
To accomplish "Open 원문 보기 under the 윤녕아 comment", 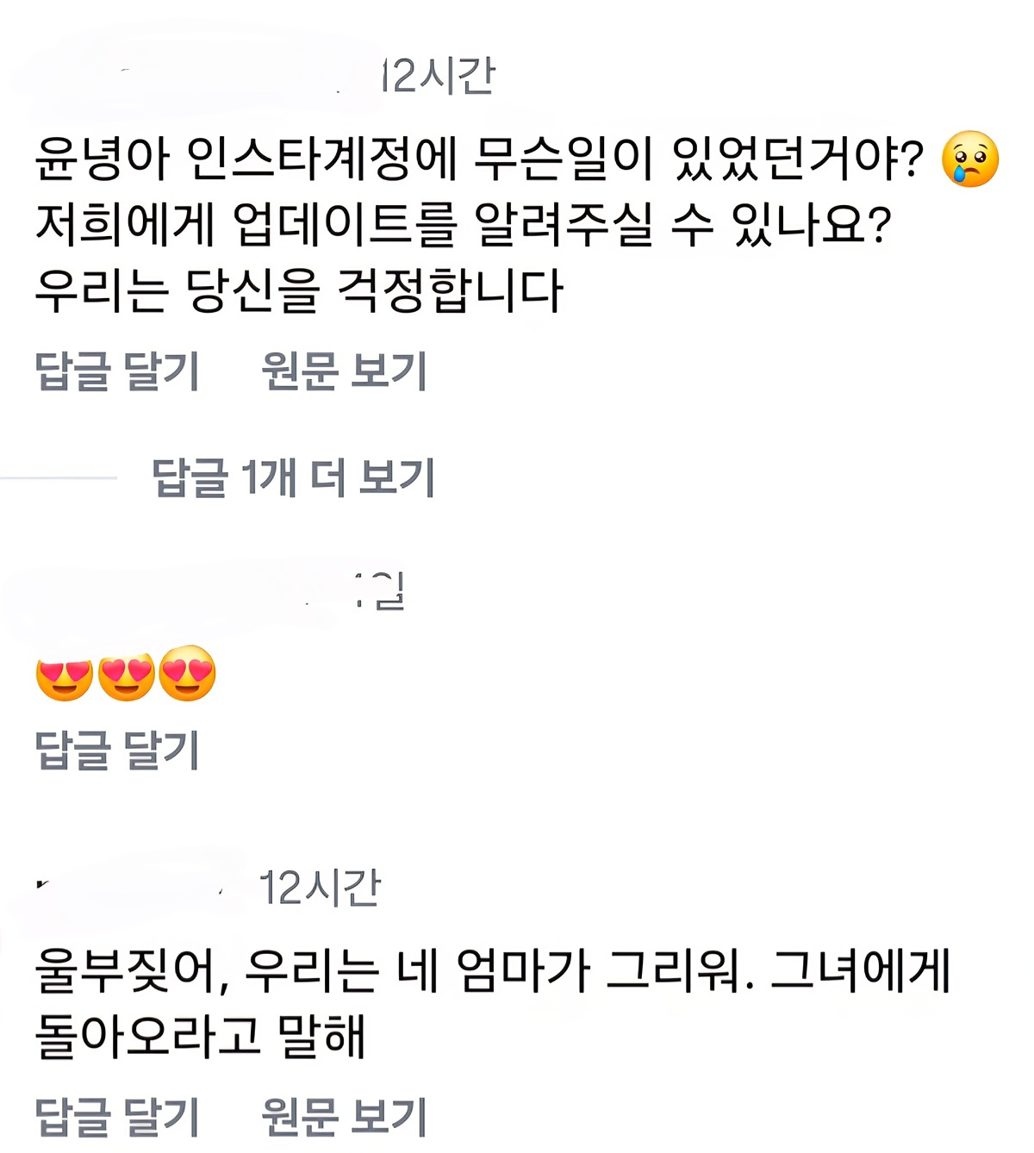I will [344, 371].
